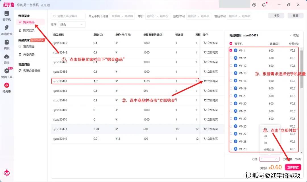The width and height of the screenshot is (307, 182).
Task: Check the V1-21 cloud phone checkbox
Action: [231, 111]
